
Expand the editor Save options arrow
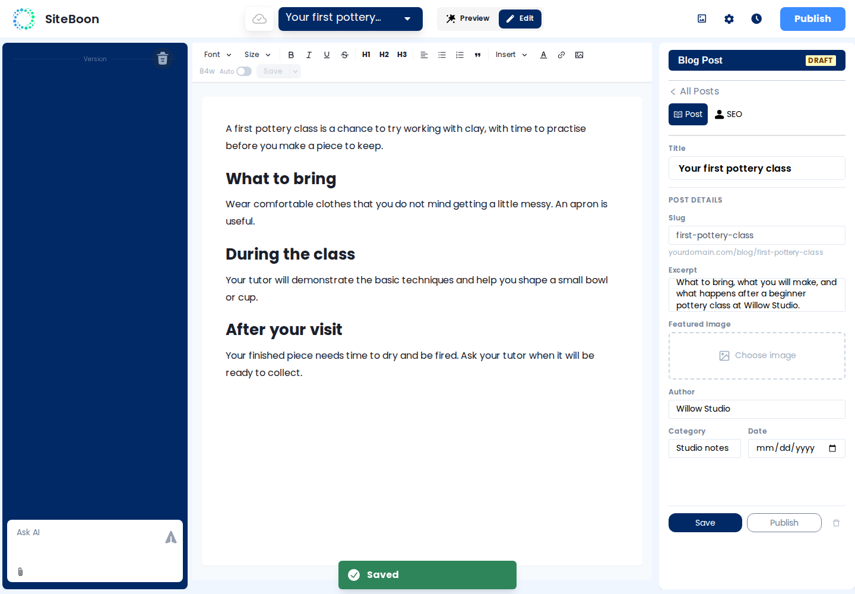pos(295,71)
